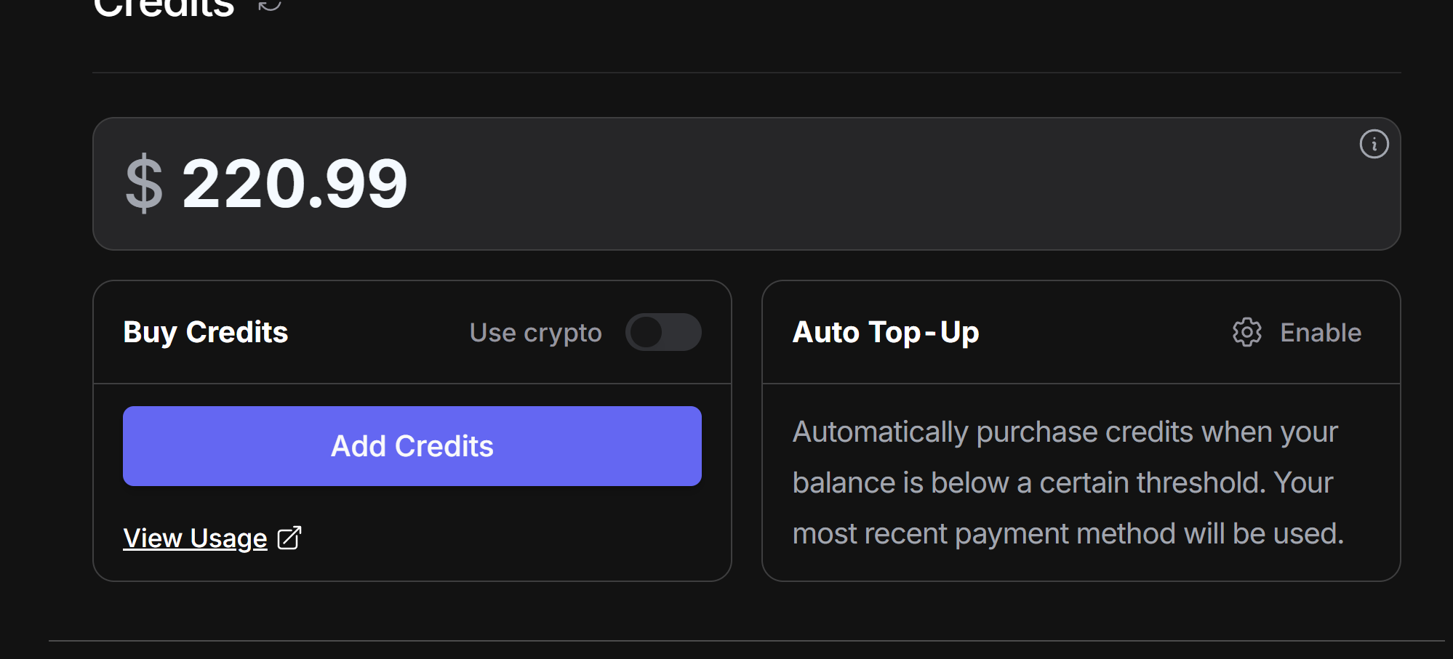Click the Credits page title
1453x659 pixels.
pos(164,7)
